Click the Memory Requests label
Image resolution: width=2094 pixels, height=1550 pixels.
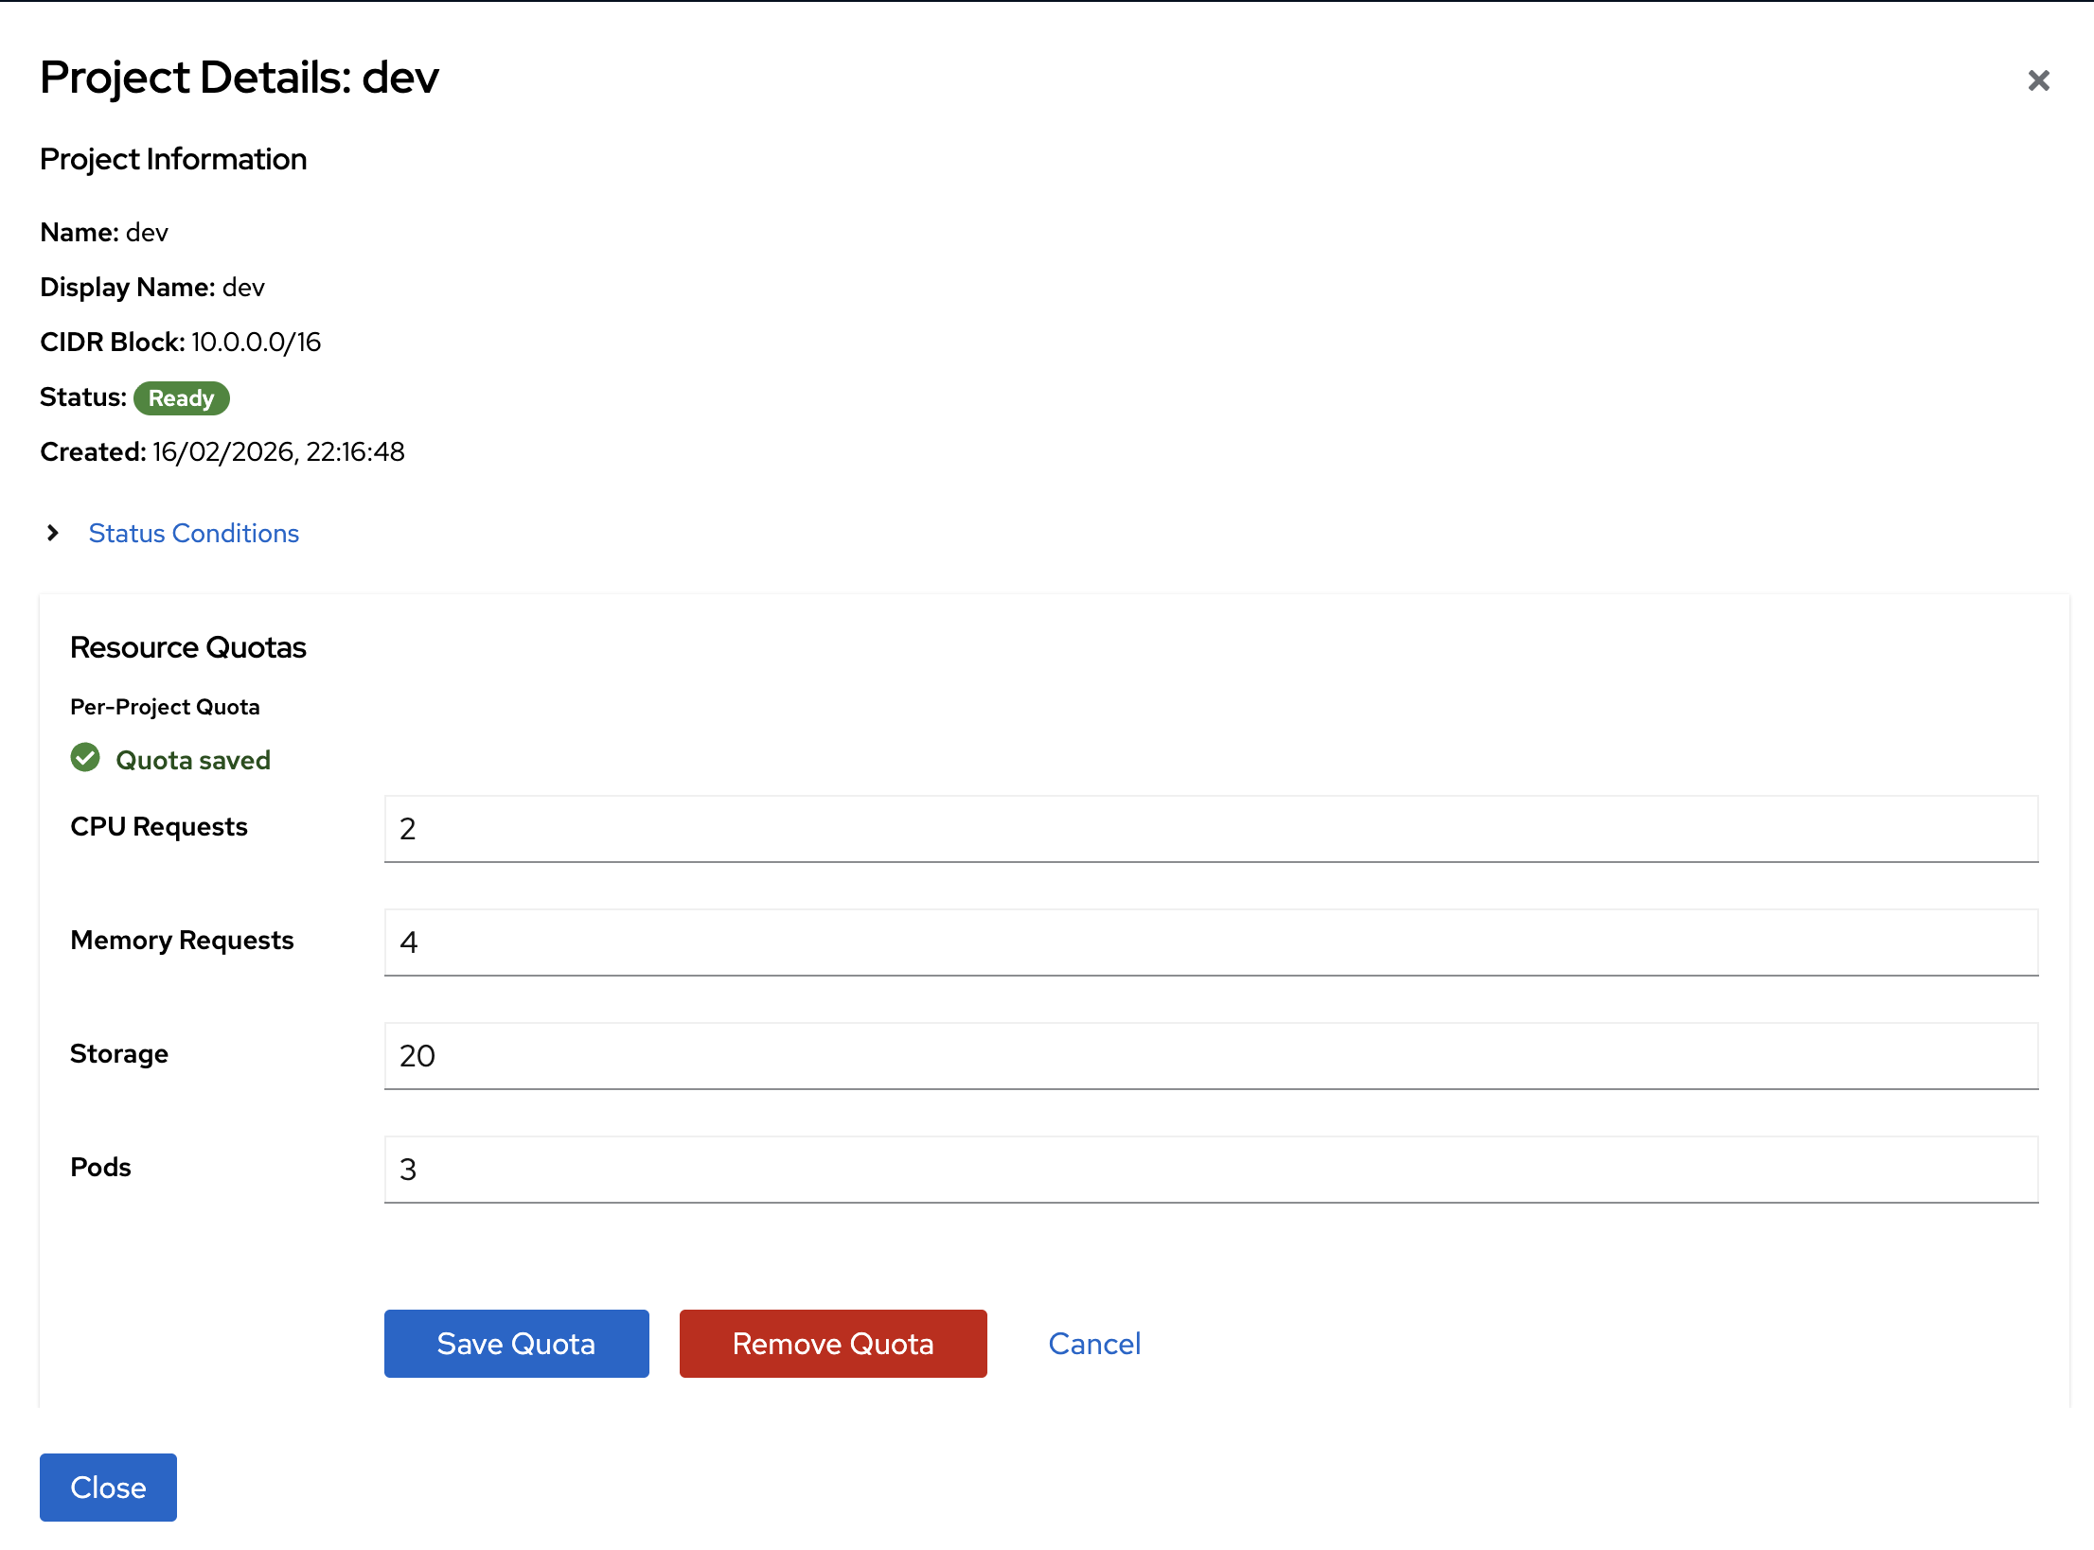(x=182, y=940)
